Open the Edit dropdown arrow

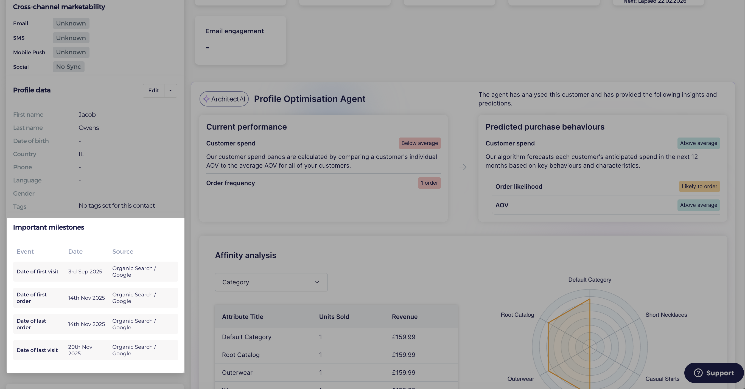[171, 91]
